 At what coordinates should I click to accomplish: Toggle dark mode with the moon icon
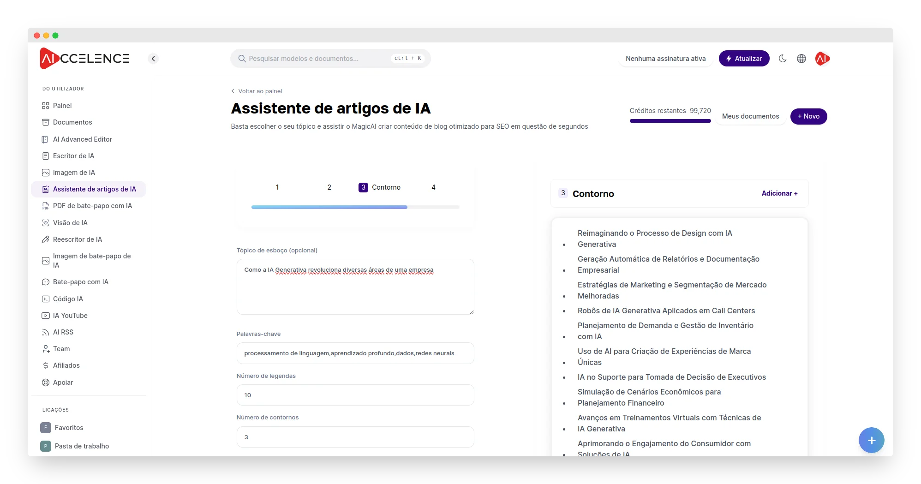783,59
